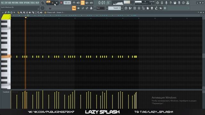Select the Zoom magnifier tool
This screenshot has height=115, width=205.
pos(38,12)
